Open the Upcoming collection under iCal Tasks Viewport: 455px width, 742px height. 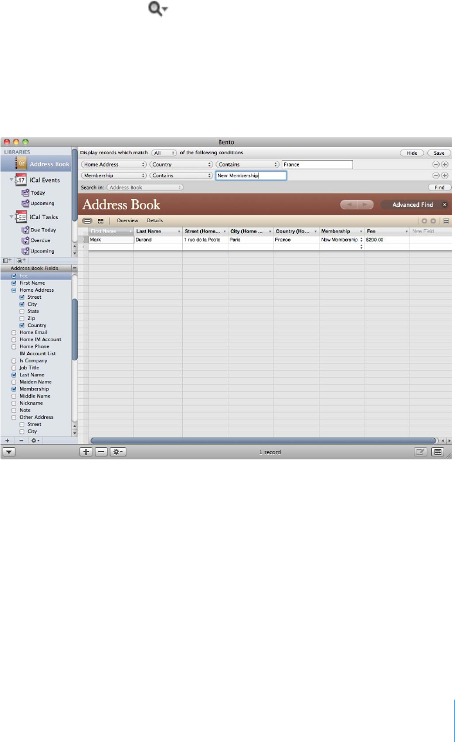(x=42, y=251)
